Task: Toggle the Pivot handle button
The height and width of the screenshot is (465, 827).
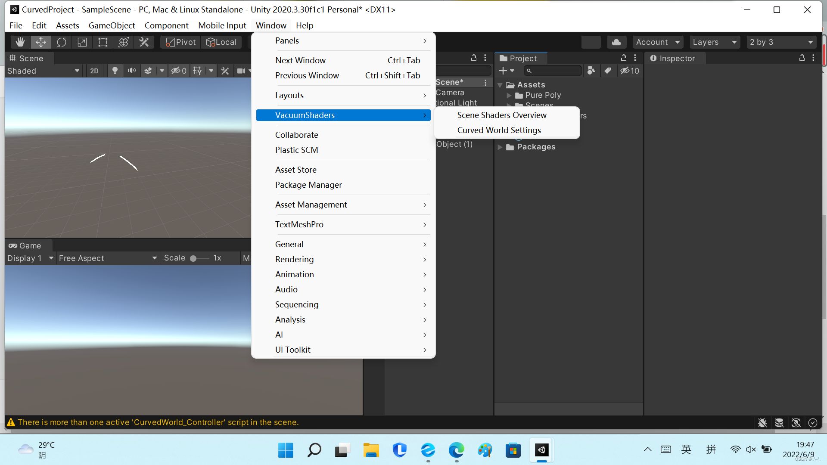Action: 181,42
